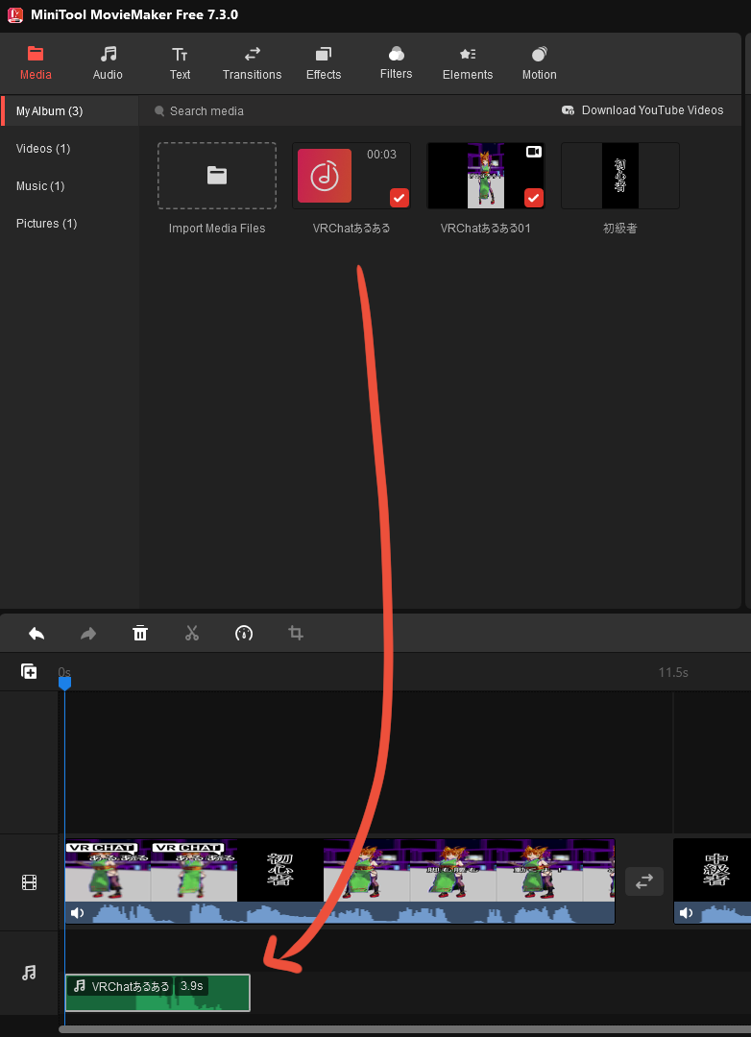Select the crop tool icon
751x1037 pixels.
[x=296, y=634]
